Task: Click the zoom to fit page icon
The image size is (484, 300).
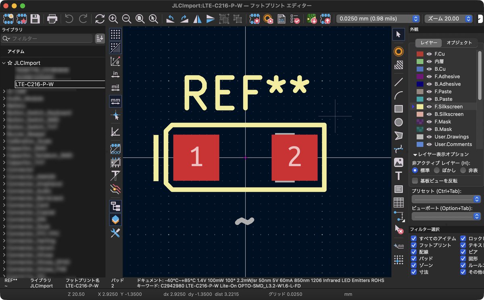Action: tap(140, 19)
